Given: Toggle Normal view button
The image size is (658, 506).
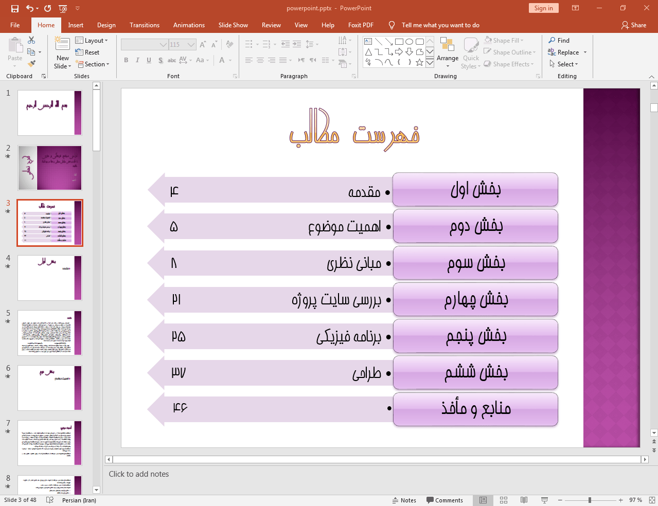Looking at the screenshot, I should 483,500.
